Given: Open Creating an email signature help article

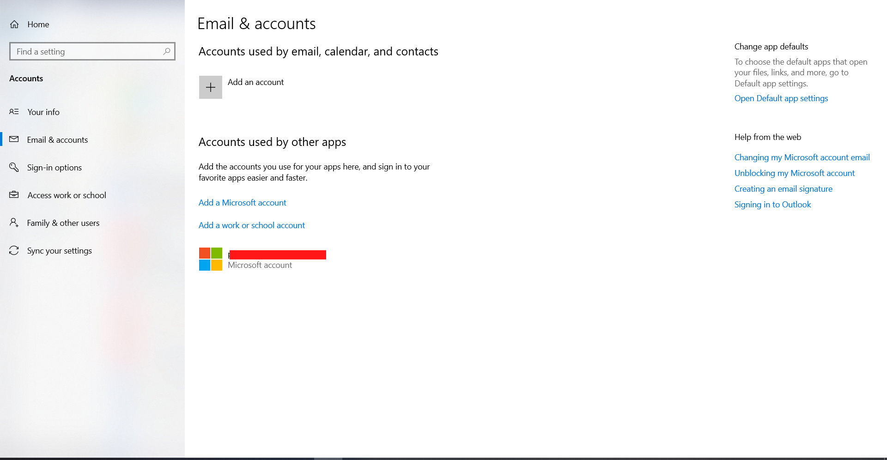Looking at the screenshot, I should pyautogui.click(x=783, y=188).
